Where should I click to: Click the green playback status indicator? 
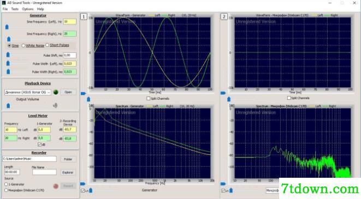(56, 92)
